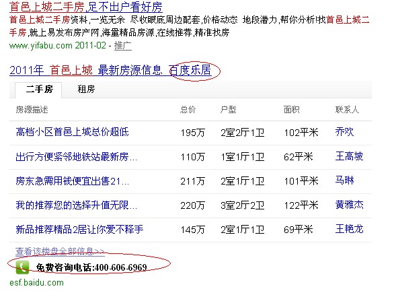Switch to the 租房 tab
Image resolution: width=394 pixels, height=297 pixels.
[x=86, y=90]
